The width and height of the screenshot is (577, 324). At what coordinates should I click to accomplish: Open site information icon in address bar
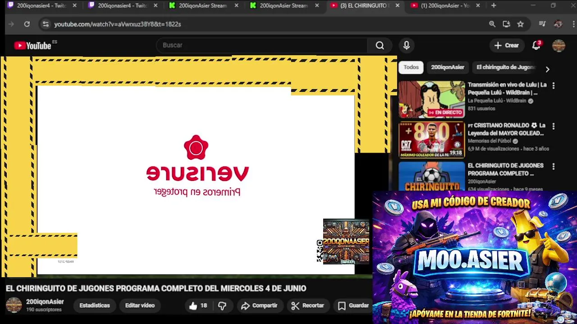pos(46,24)
